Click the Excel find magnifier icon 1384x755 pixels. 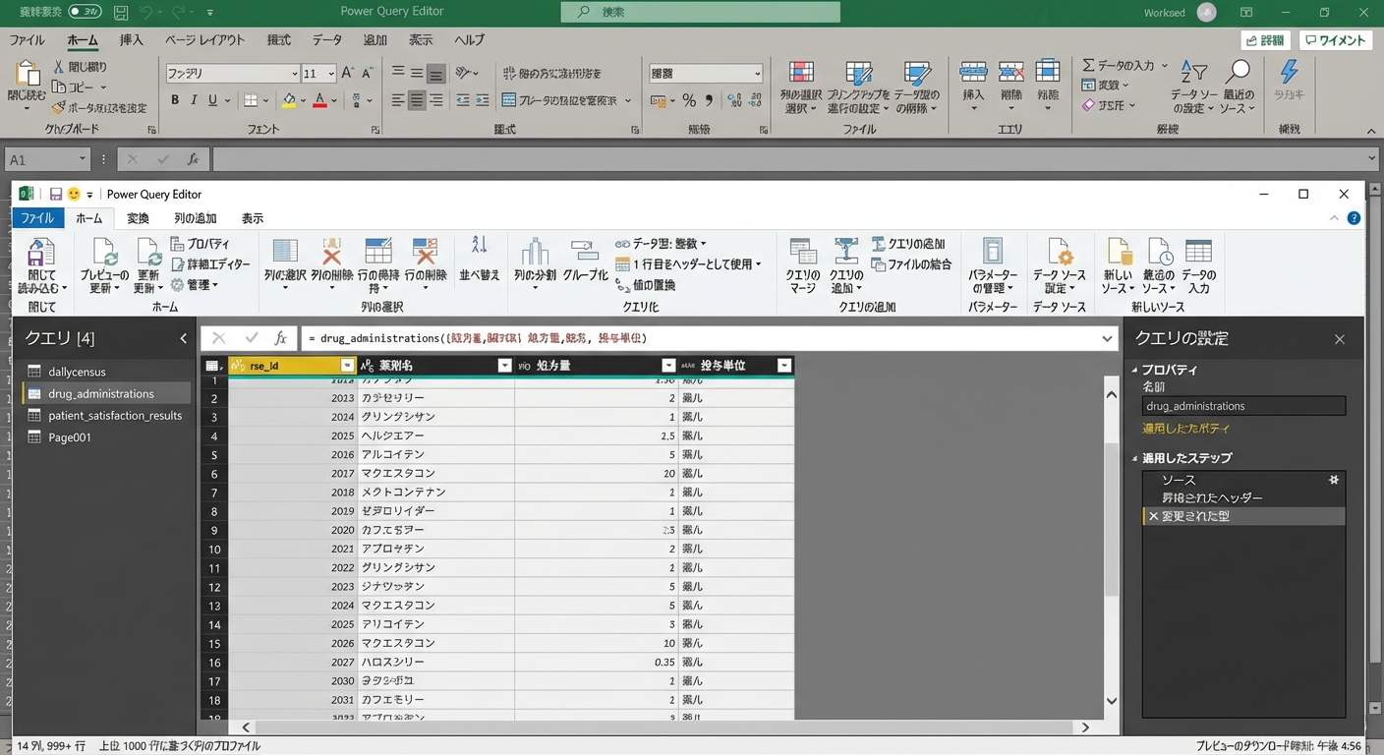point(1239,73)
